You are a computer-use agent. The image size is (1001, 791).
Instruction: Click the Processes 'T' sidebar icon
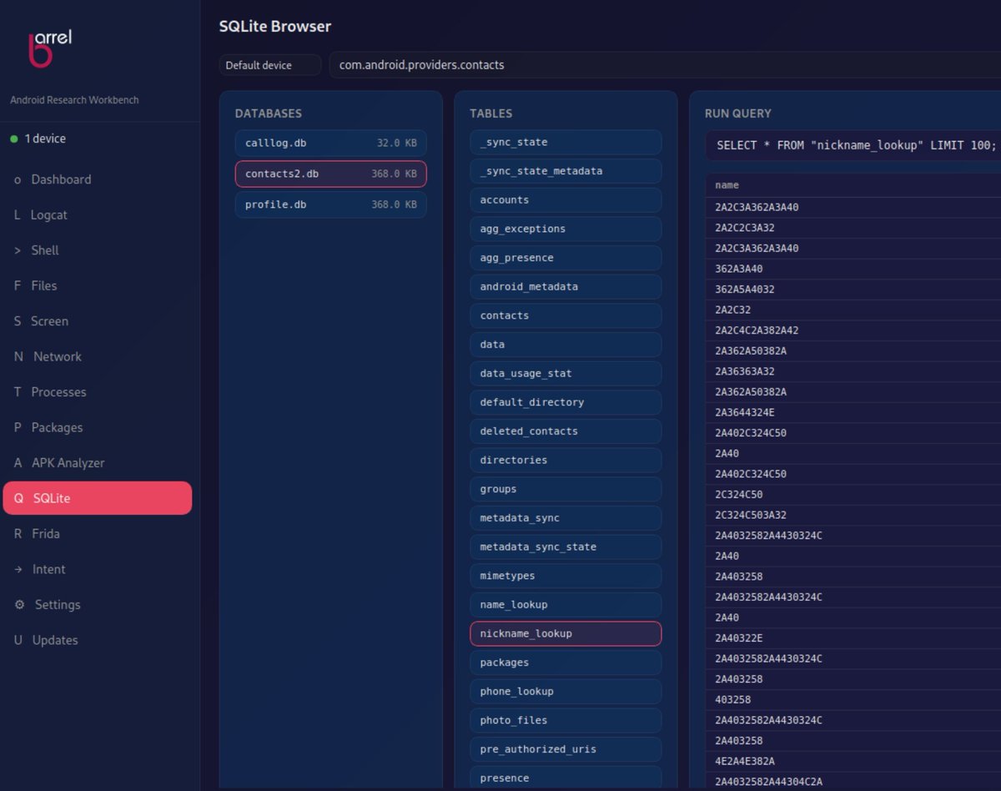click(18, 392)
